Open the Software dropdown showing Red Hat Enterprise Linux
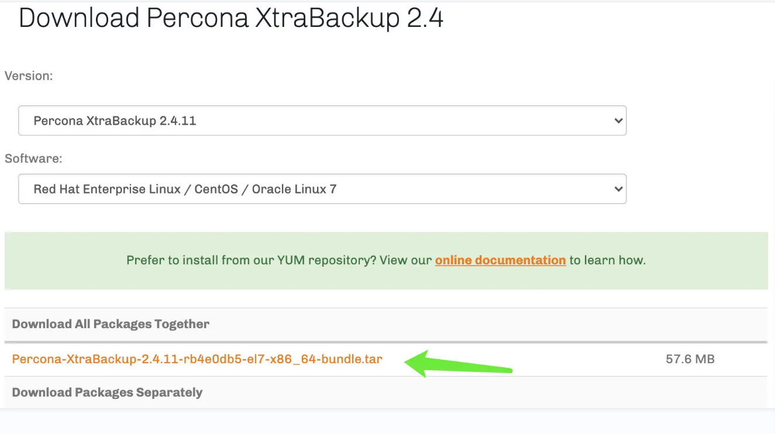This screenshot has height=434, width=775. (x=322, y=189)
